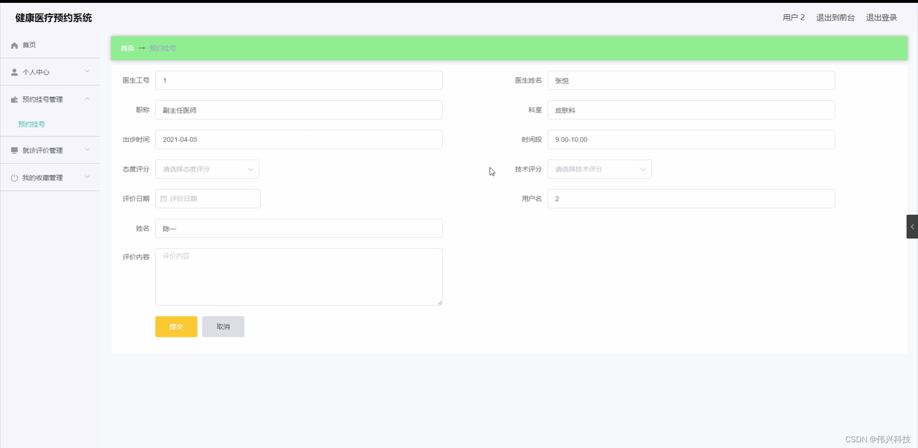Open 首页 via the breadcrumb link
918x448 pixels.
pyautogui.click(x=127, y=48)
